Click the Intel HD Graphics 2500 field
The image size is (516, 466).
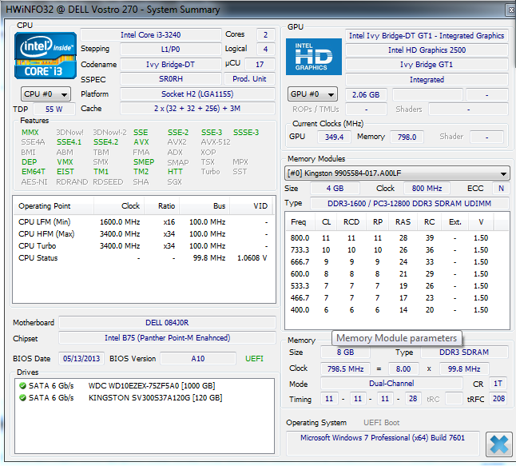coord(427,50)
